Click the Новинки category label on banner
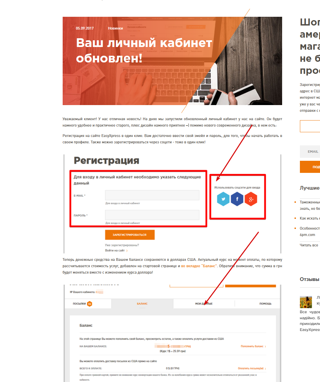The image size is (320, 382). pyautogui.click(x=116, y=28)
